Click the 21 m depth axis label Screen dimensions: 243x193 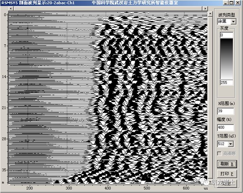tap(4, 108)
